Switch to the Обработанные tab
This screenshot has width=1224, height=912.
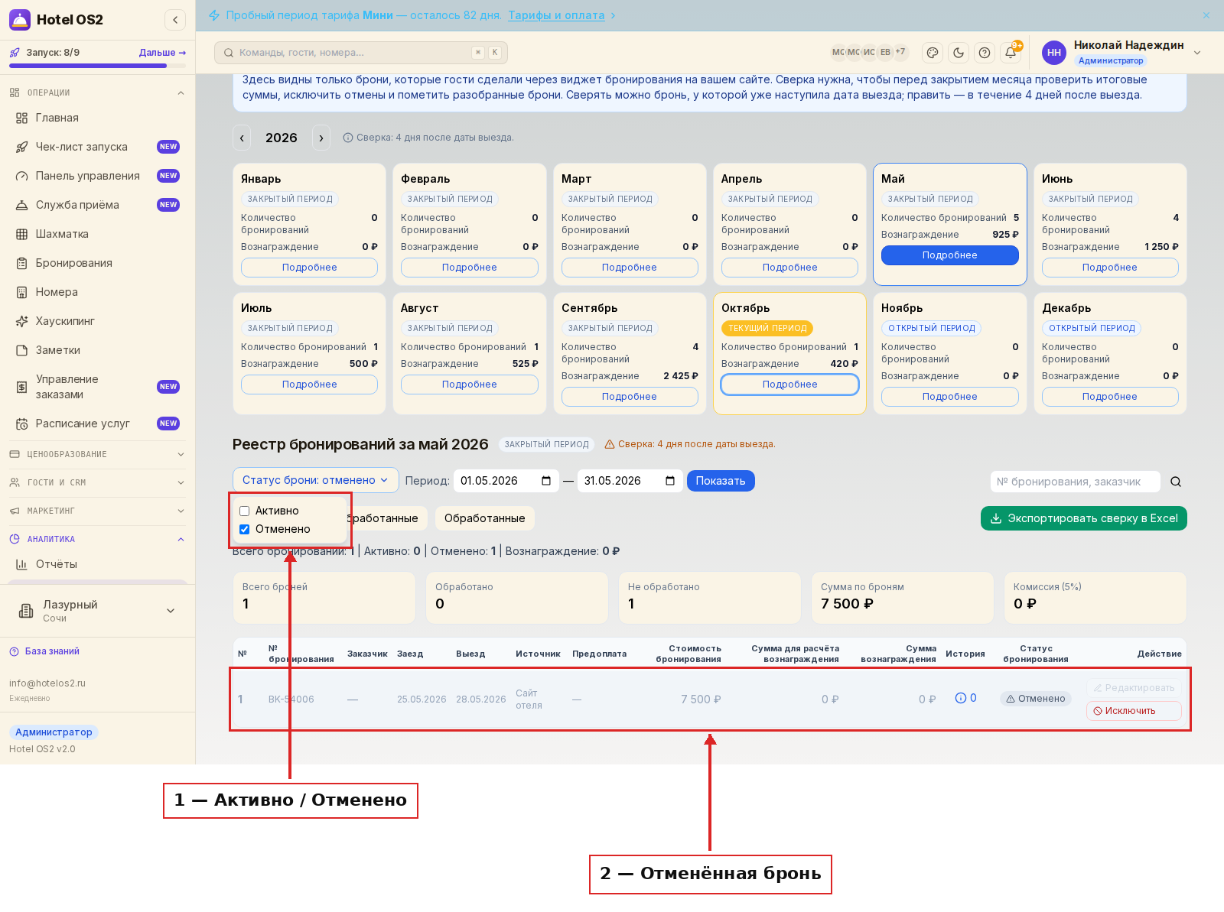coord(485,518)
